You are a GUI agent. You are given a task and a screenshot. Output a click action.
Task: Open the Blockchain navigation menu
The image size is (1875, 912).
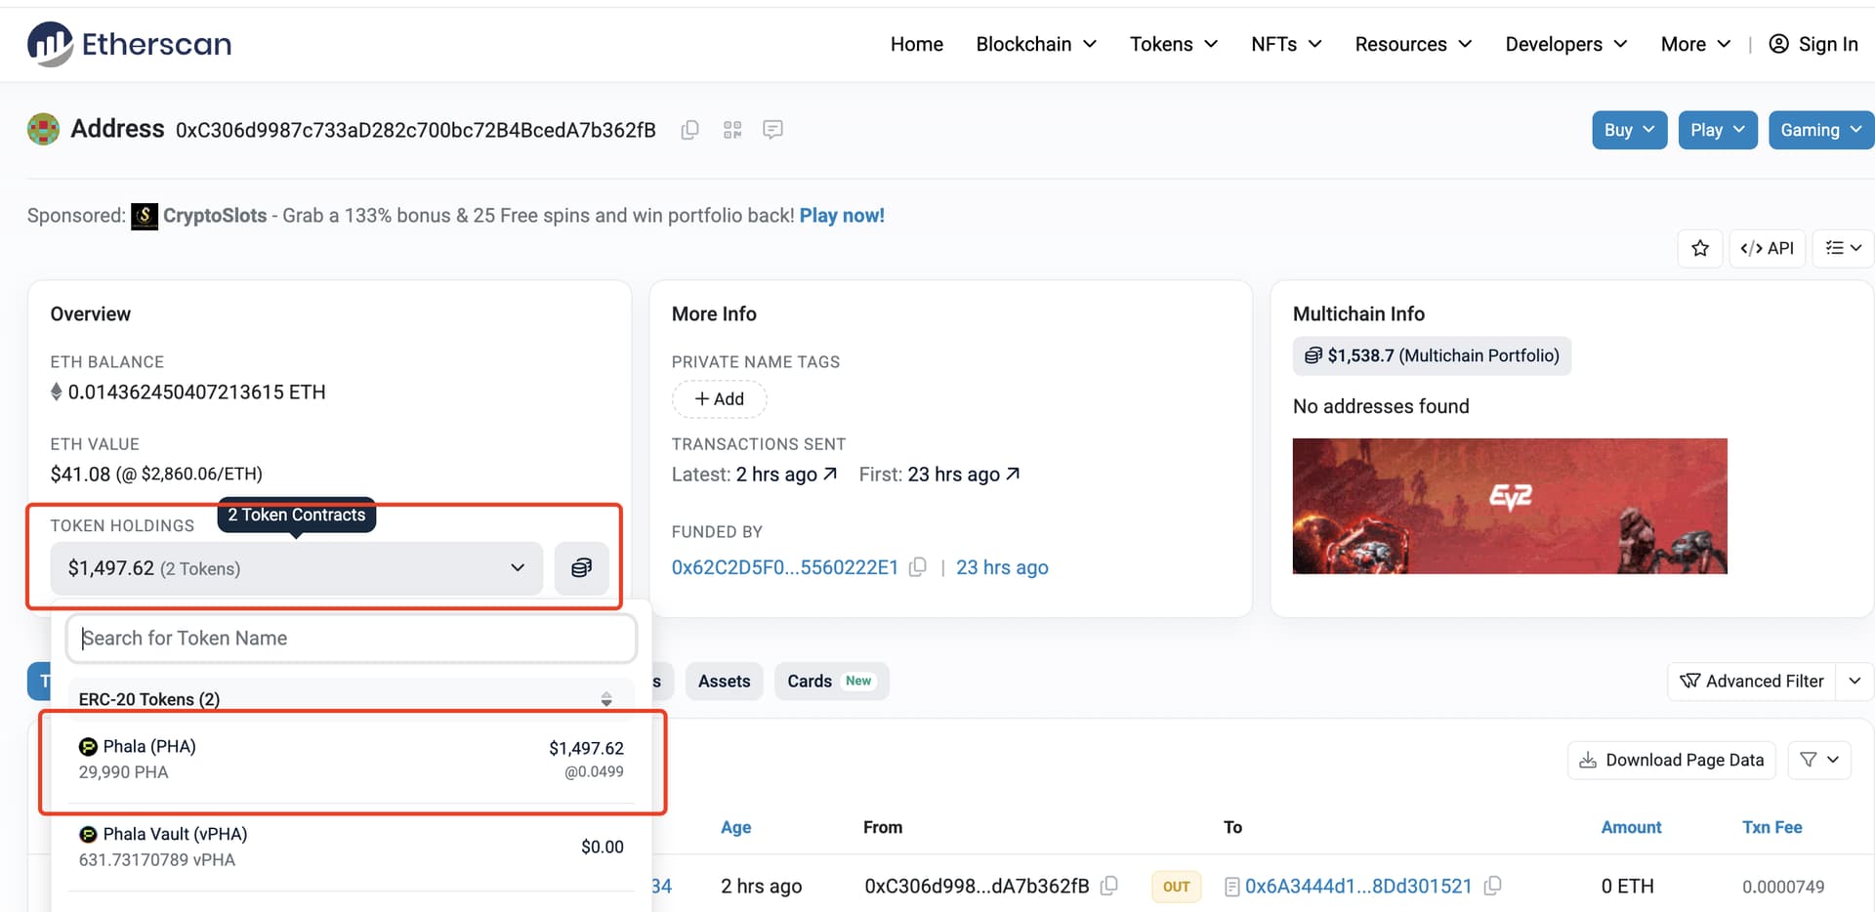[x=1035, y=44]
